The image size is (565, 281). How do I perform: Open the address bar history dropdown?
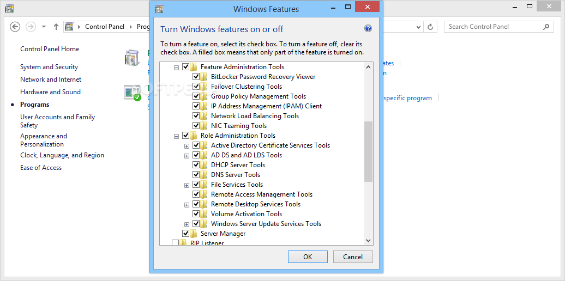click(x=418, y=27)
